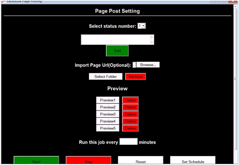Click the 'Page Post Setting' heading

(x=117, y=11)
